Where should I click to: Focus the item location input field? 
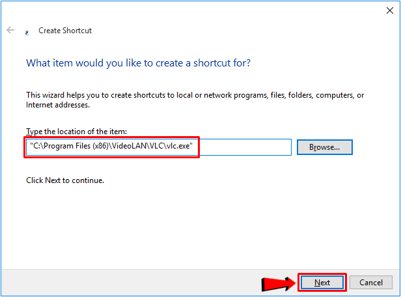pyautogui.click(x=159, y=147)
